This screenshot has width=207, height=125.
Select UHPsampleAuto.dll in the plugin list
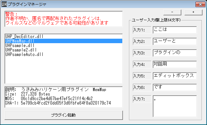point(64,54)
